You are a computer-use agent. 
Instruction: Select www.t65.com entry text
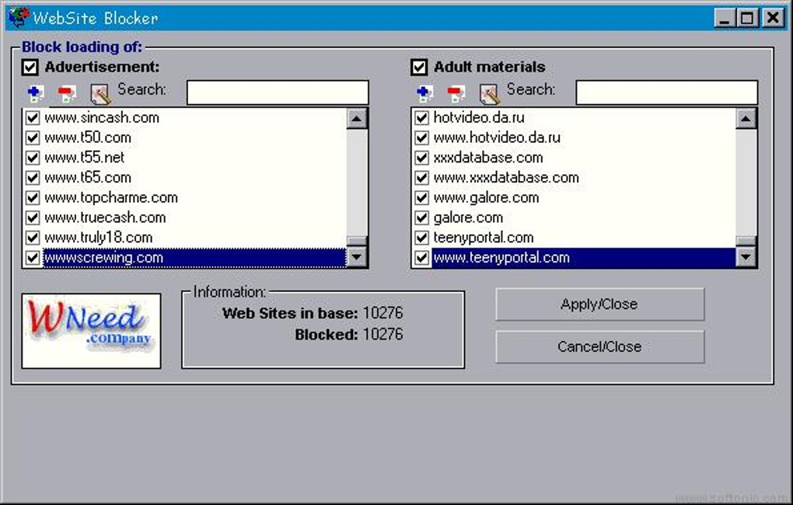88,177
